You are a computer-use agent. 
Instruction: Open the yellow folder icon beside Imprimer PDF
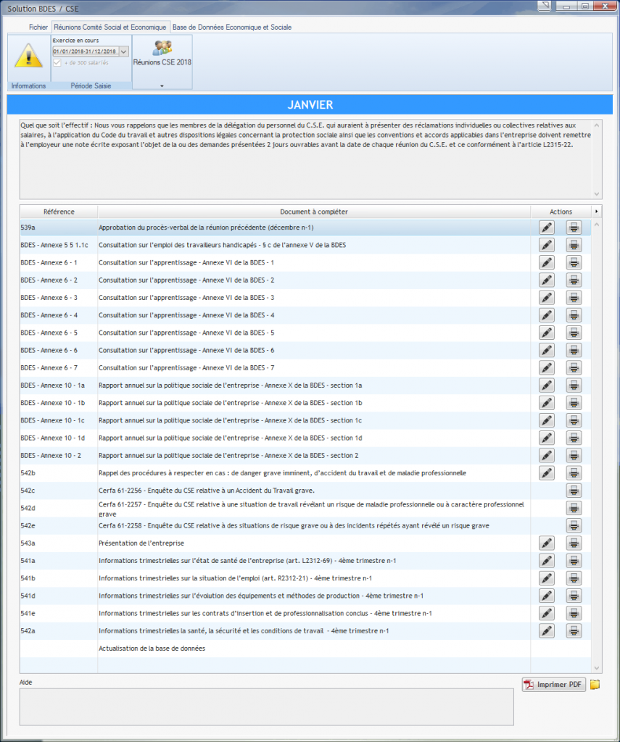(x=595, y=685)
